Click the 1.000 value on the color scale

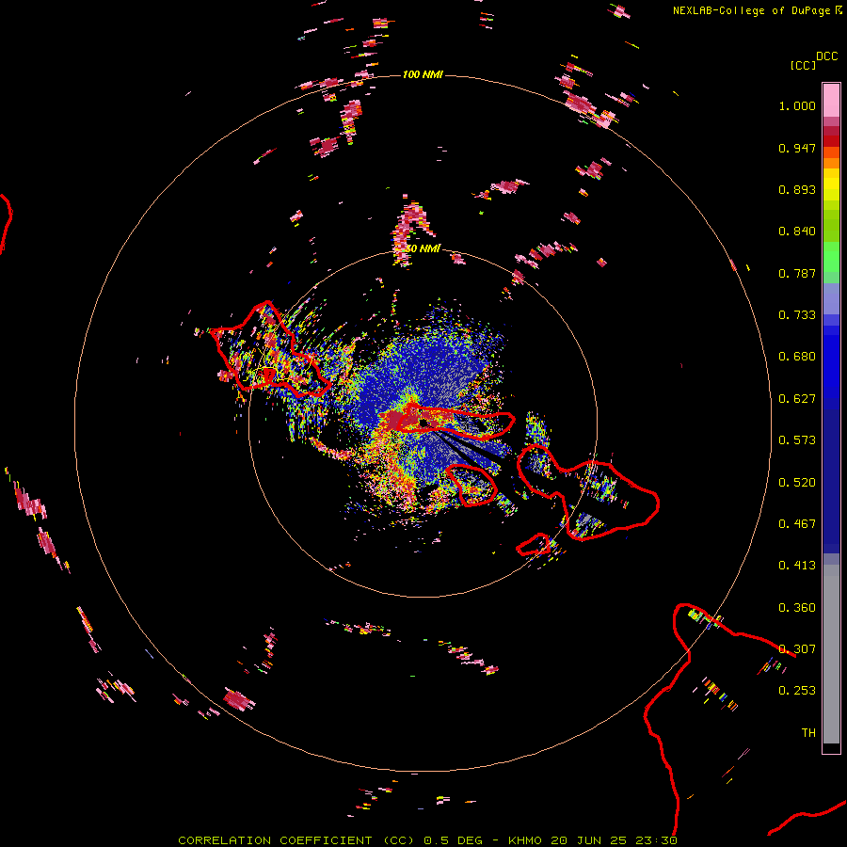click(797, 105)
